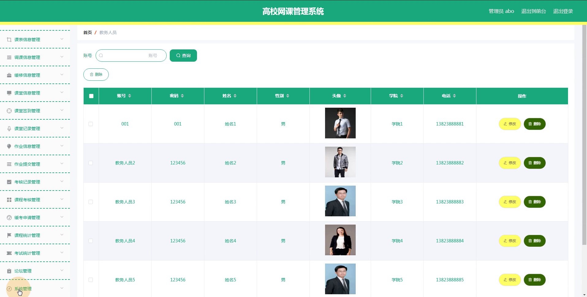
Task: Click 首页 in the breadcrumb
Action: click(x=88, y=33)
